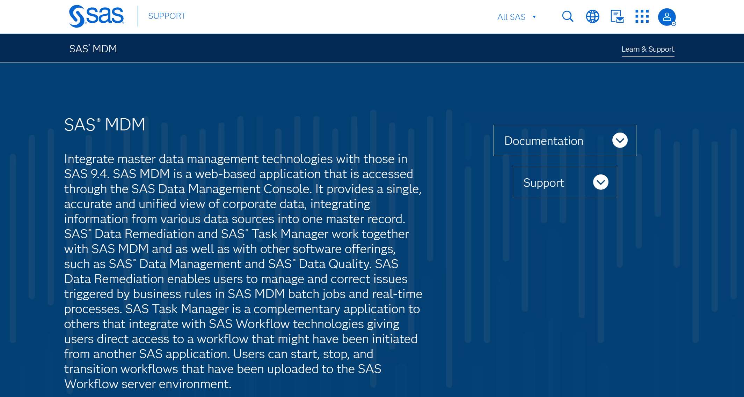Click the small arrow beside All SAS
This screenshot has height=397, width=744.
534,17
